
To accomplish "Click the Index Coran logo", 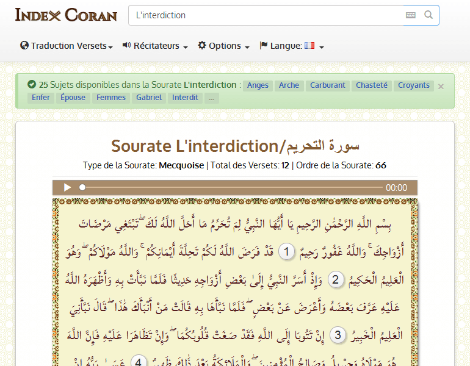I will coord(66,15).
